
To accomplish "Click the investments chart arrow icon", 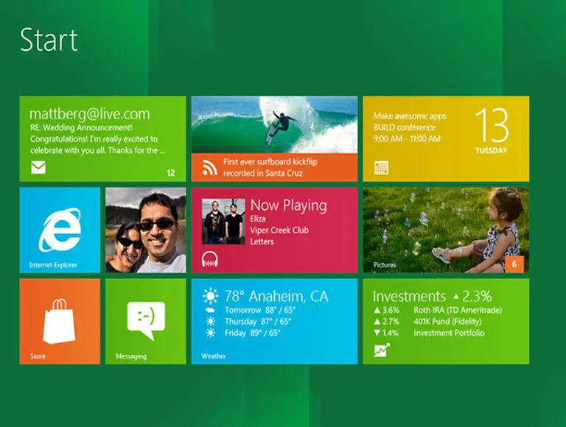I will (382, 350).
